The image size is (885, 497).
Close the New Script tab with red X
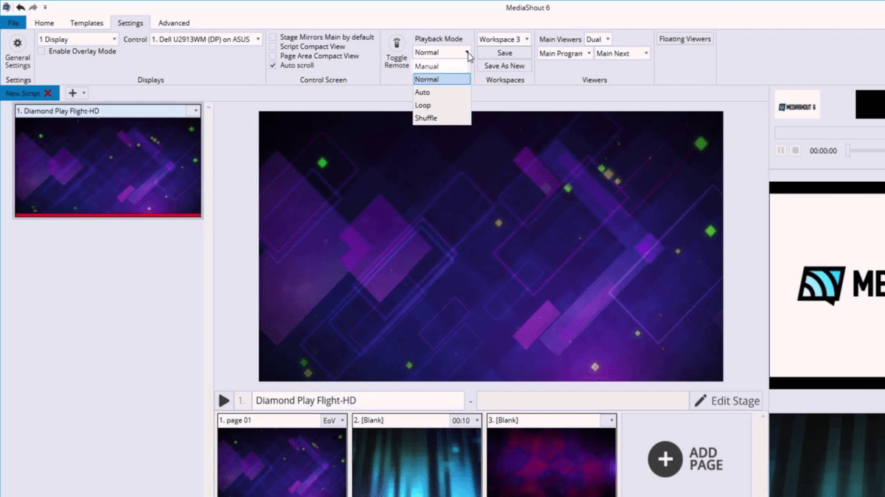tap(48, 93)
